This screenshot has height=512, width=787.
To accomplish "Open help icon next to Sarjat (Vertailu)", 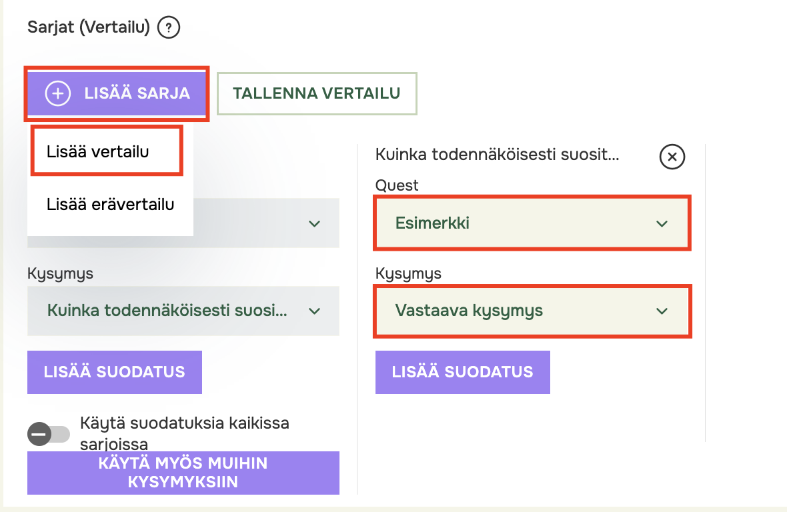I will pyautogui.click(x=169, y=27).
